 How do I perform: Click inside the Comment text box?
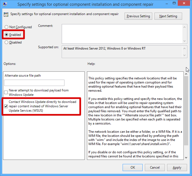[x=122, y=33]
